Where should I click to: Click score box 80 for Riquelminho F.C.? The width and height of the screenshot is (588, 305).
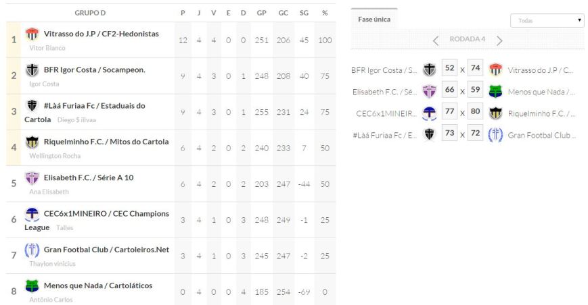475,112
